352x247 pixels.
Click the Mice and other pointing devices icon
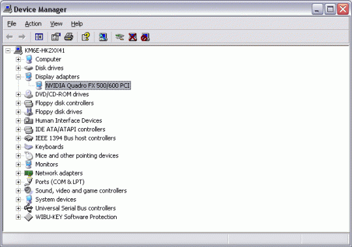[29, 155]
